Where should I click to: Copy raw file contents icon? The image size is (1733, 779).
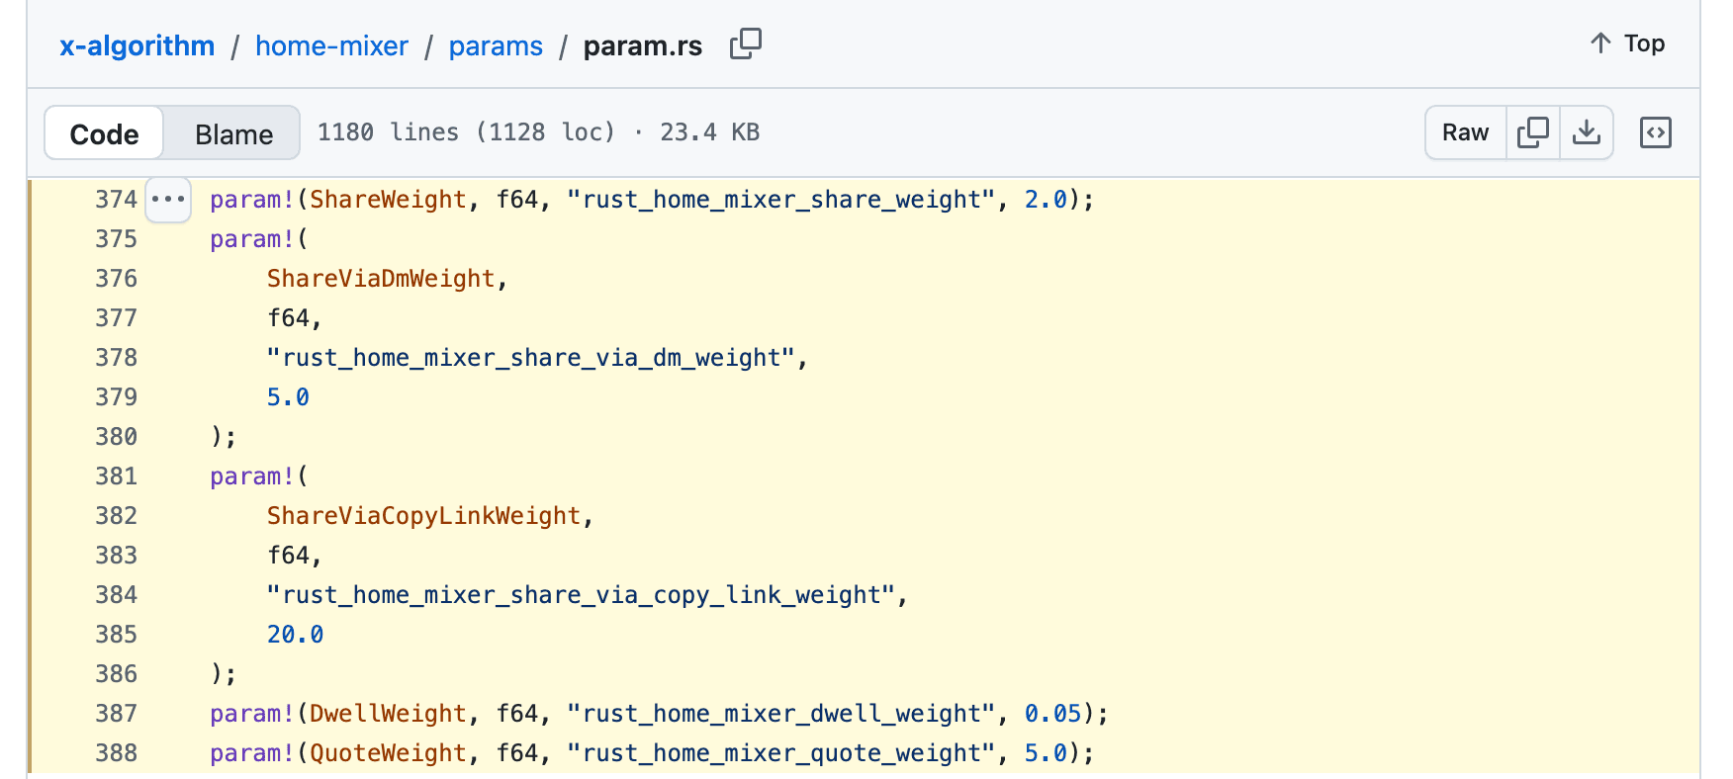point(1533,132)
